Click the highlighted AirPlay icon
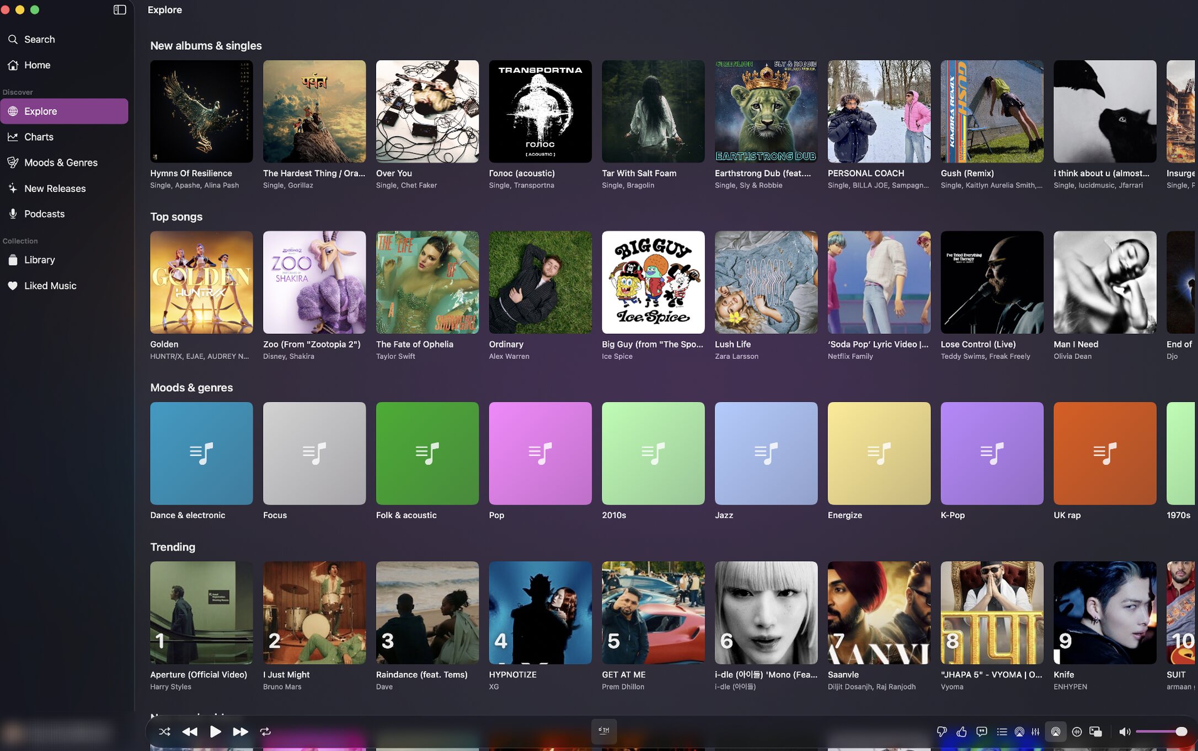 pos(1055,732)
